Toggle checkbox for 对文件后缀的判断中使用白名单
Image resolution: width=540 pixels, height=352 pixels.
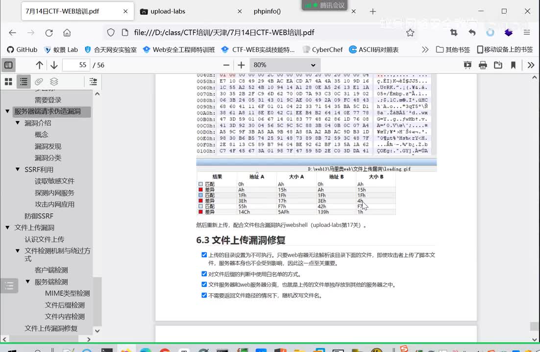pyautogui.click(x=204, y=274)
